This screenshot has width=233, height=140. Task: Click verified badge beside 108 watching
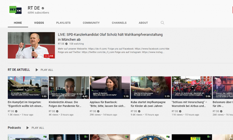coord(66,44)
